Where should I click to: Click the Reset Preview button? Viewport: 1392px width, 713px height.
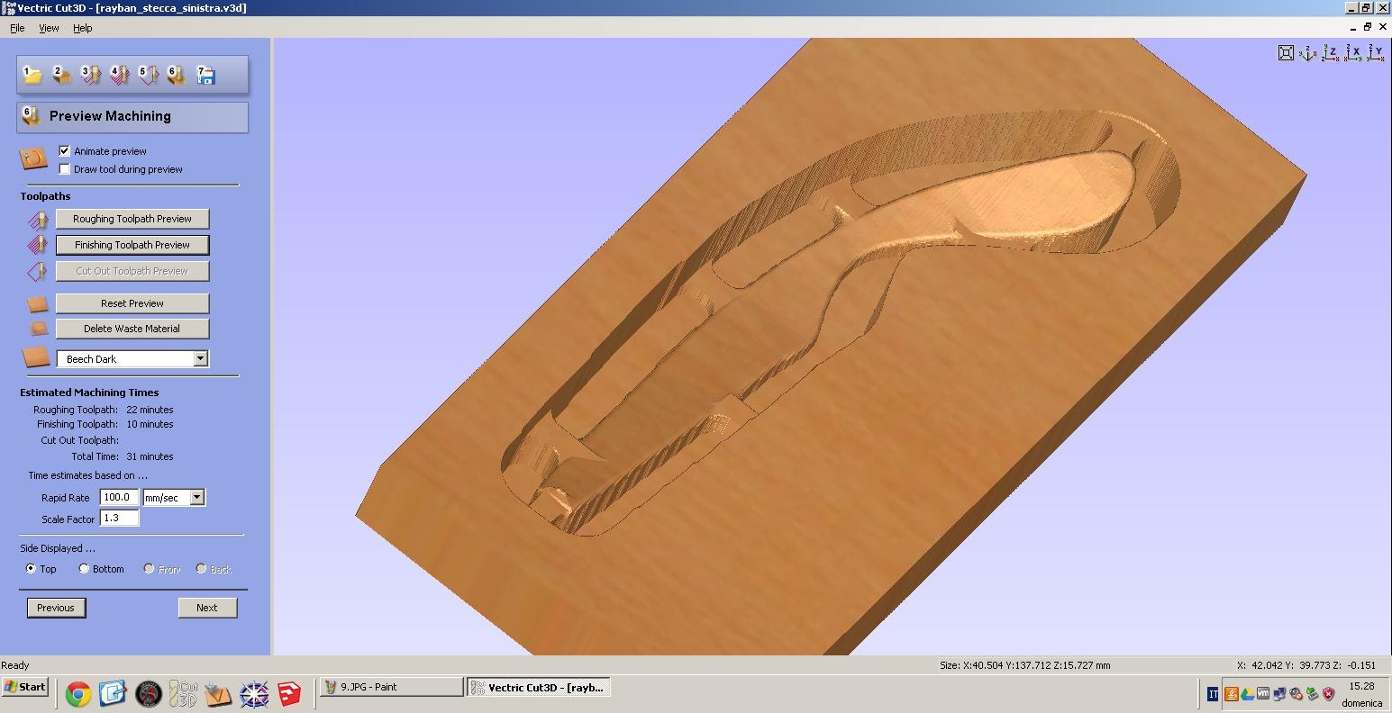[x=132, y=303]
